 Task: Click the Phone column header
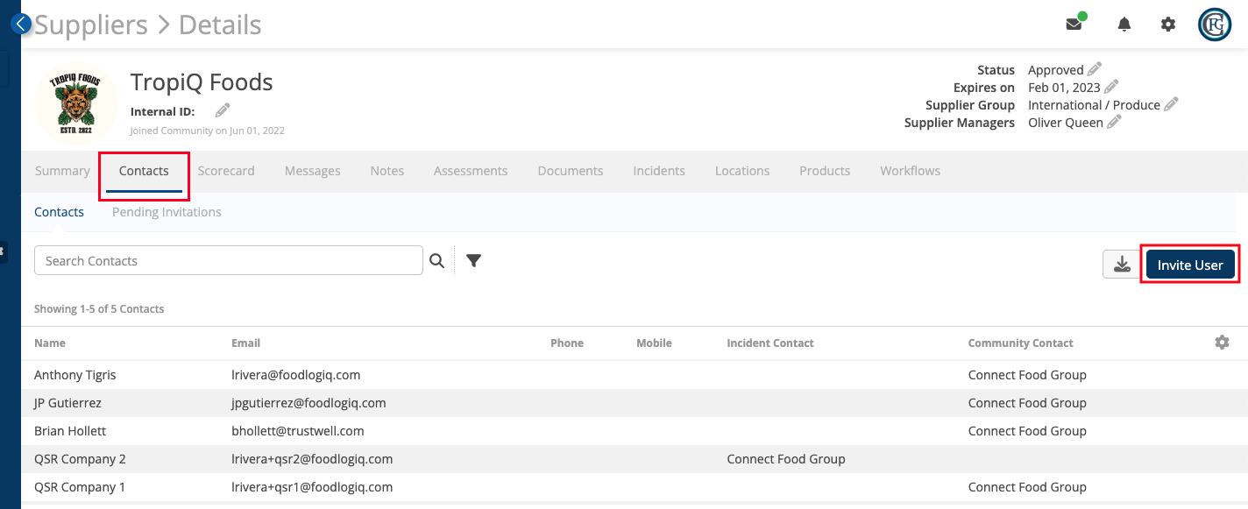[567, 343]
